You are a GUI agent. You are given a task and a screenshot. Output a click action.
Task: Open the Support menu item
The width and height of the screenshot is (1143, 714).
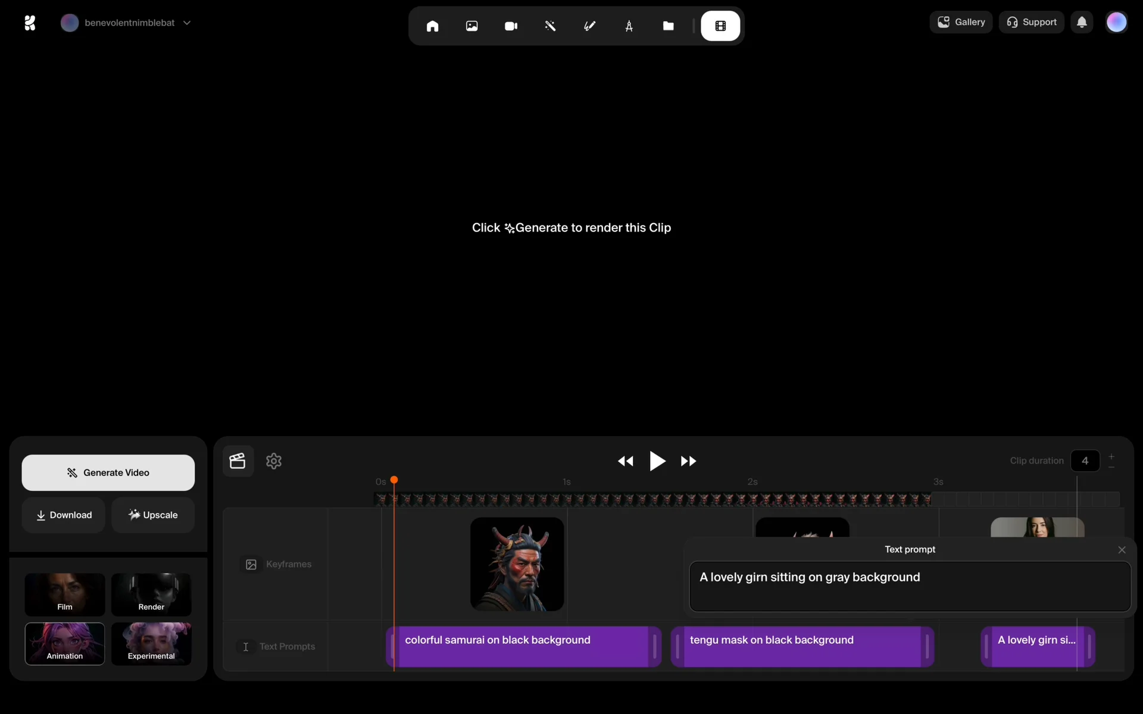pyautogui.click(x=1031, y=23)
